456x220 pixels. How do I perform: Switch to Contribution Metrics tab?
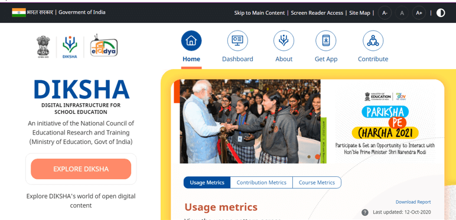pyautogui.click(x=262, y=183)
